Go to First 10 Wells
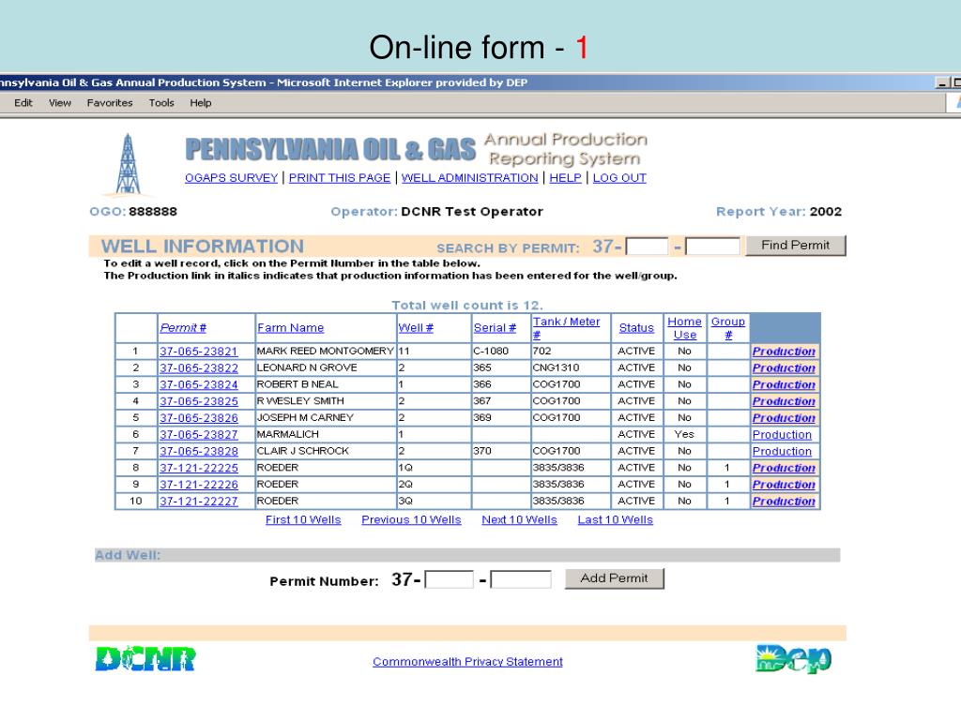 (x=303, y=519)
